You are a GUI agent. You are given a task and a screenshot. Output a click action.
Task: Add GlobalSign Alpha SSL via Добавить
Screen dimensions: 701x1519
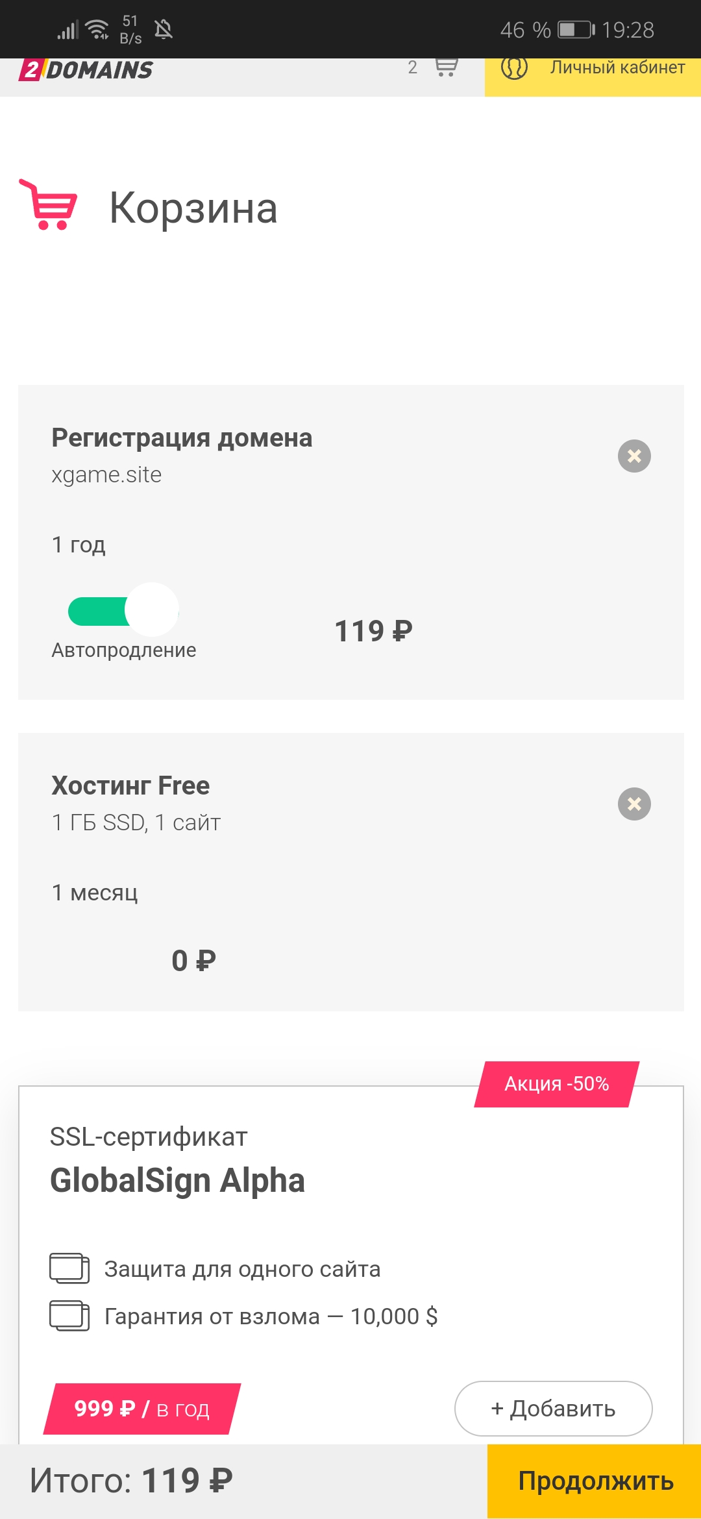(553, 1408)
